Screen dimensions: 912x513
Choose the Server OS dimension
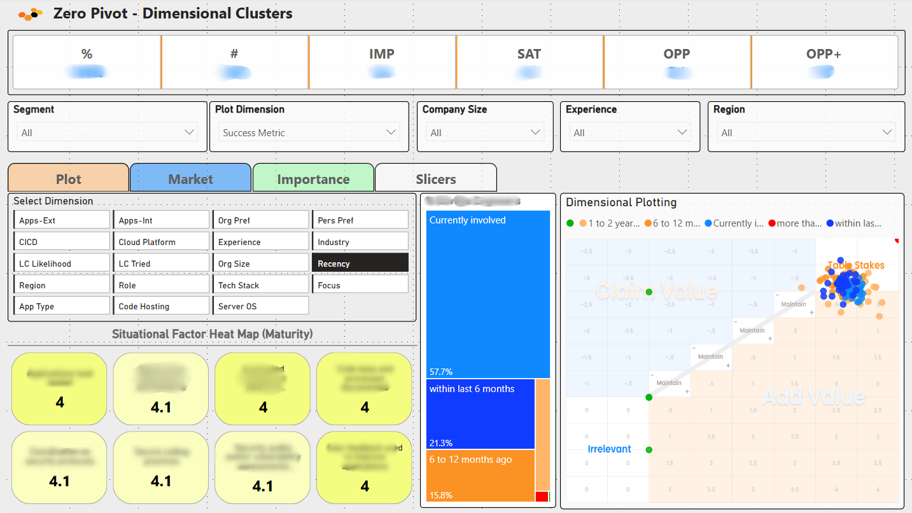260,306
